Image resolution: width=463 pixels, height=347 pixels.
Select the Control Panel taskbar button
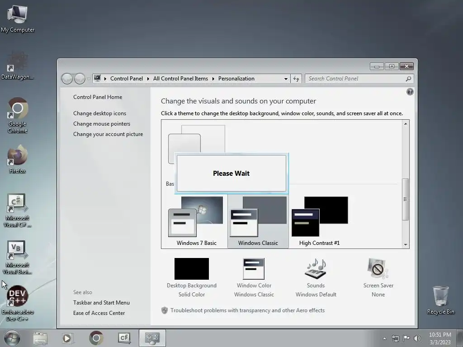click(x=152, y=338)
